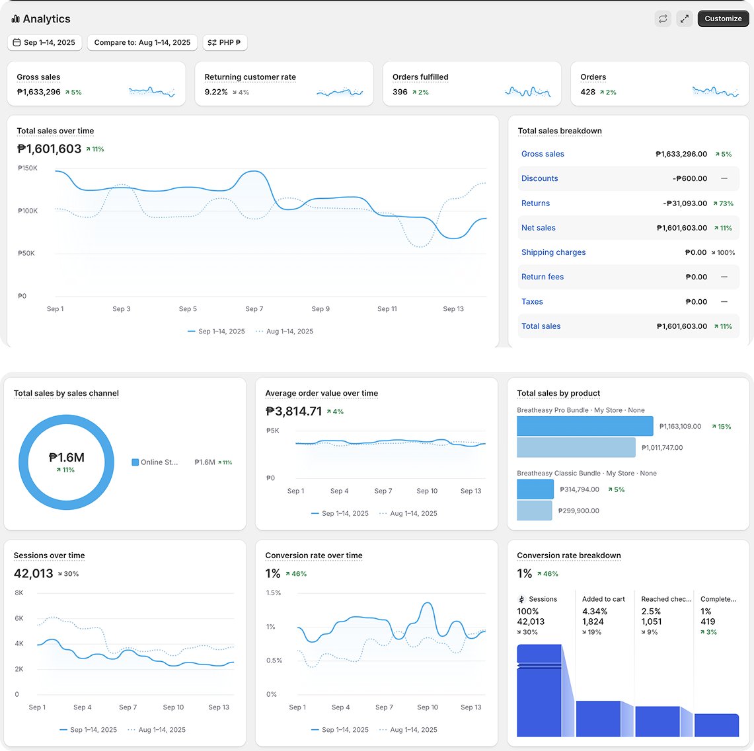
Task: Click the Returning customer rate sparkline
Action: tap(340, 92)
